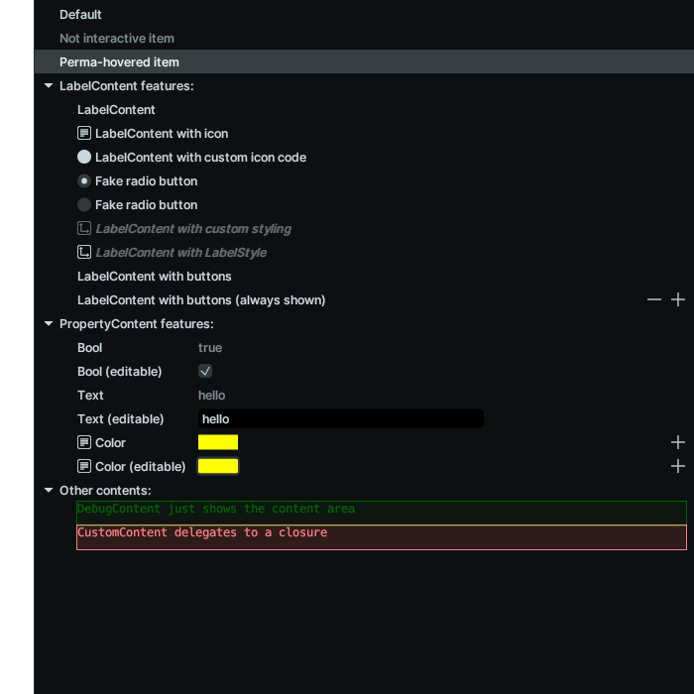The height and width of the screenshot is (694, 694).
Task: Select the checked Fake radio button
Action: (84, 181)
